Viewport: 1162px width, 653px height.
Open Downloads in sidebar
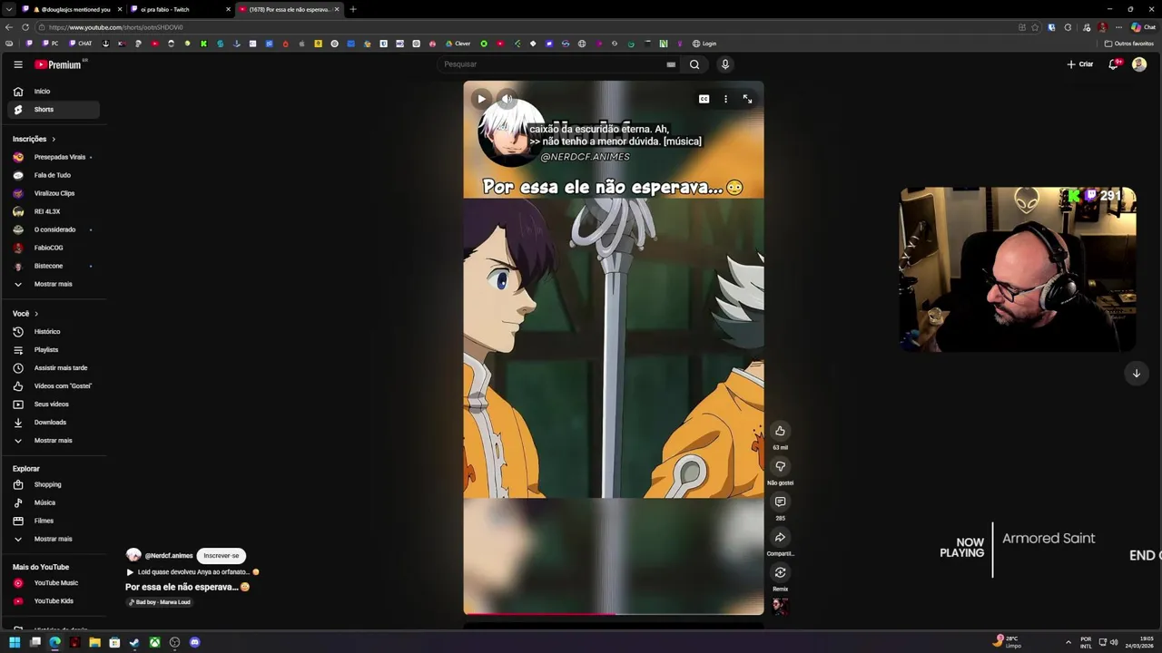click(x=53, y=423)
